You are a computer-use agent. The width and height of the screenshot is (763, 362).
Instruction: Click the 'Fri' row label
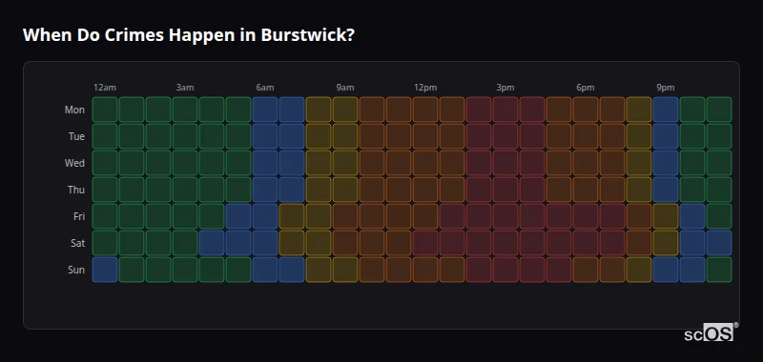[x=79, y=216]
